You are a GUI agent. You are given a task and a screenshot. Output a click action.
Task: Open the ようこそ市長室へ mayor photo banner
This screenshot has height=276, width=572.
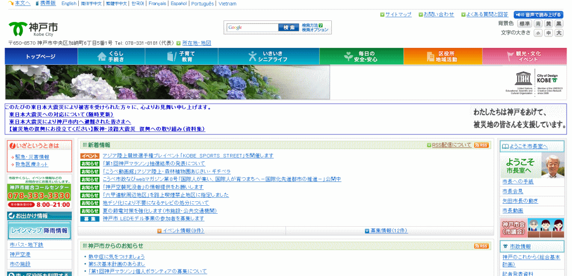532,166
